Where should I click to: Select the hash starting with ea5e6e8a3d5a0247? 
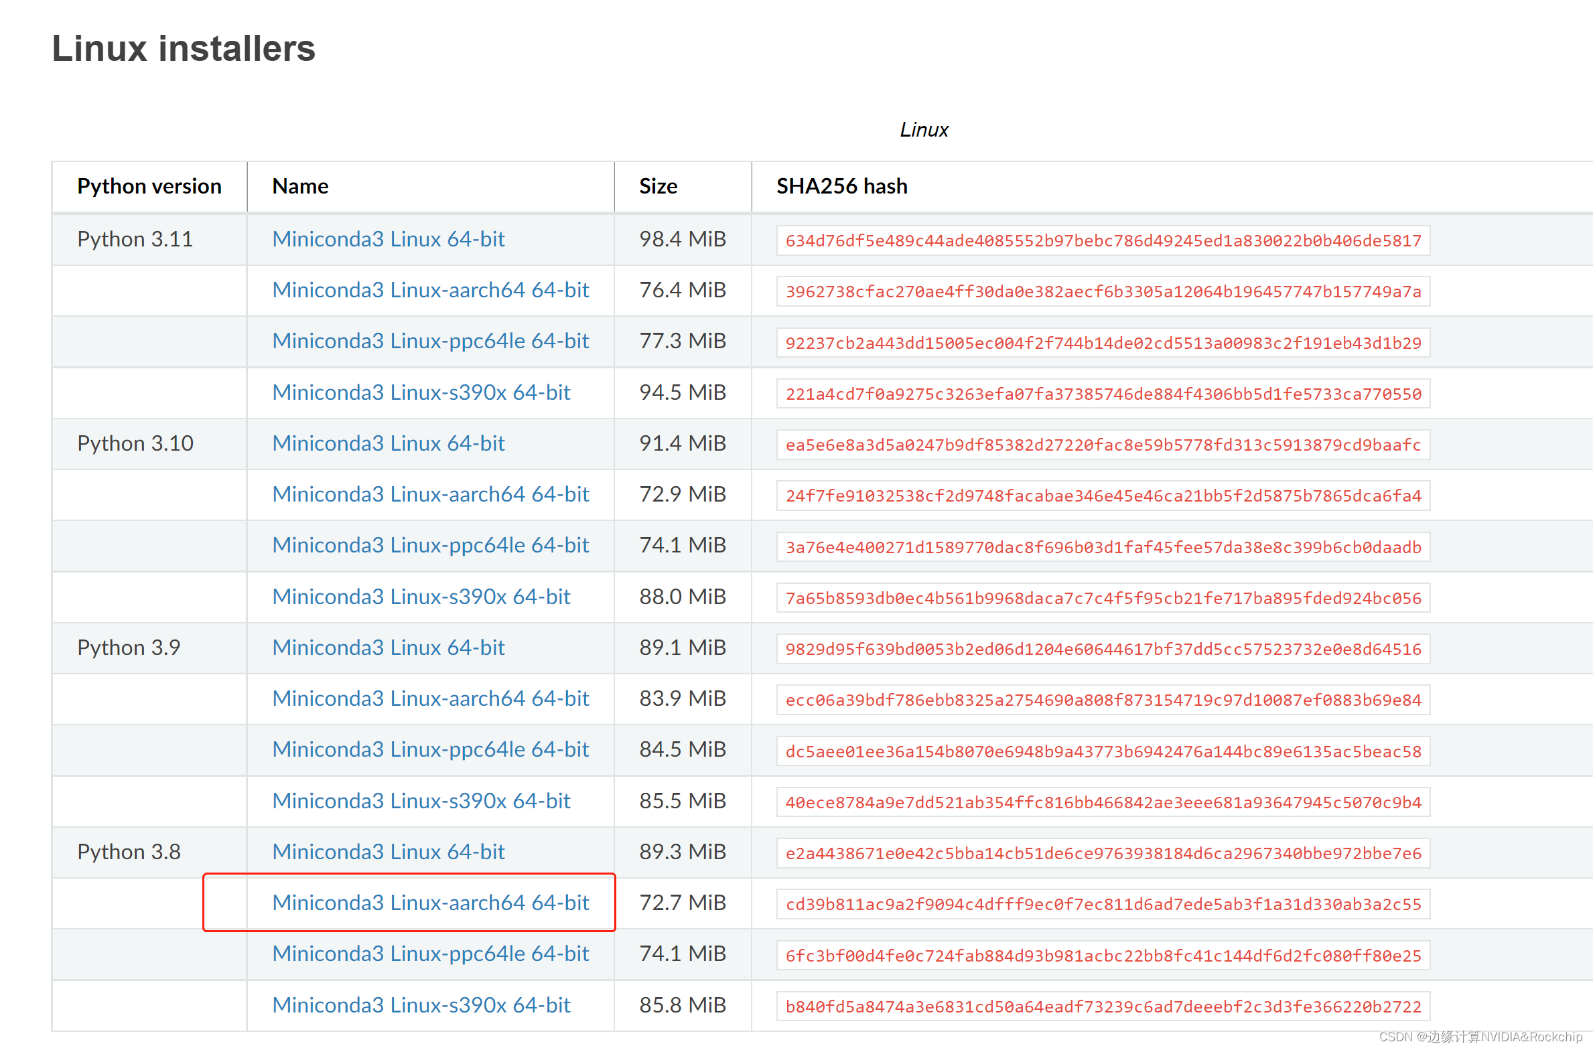point(1103,445)
